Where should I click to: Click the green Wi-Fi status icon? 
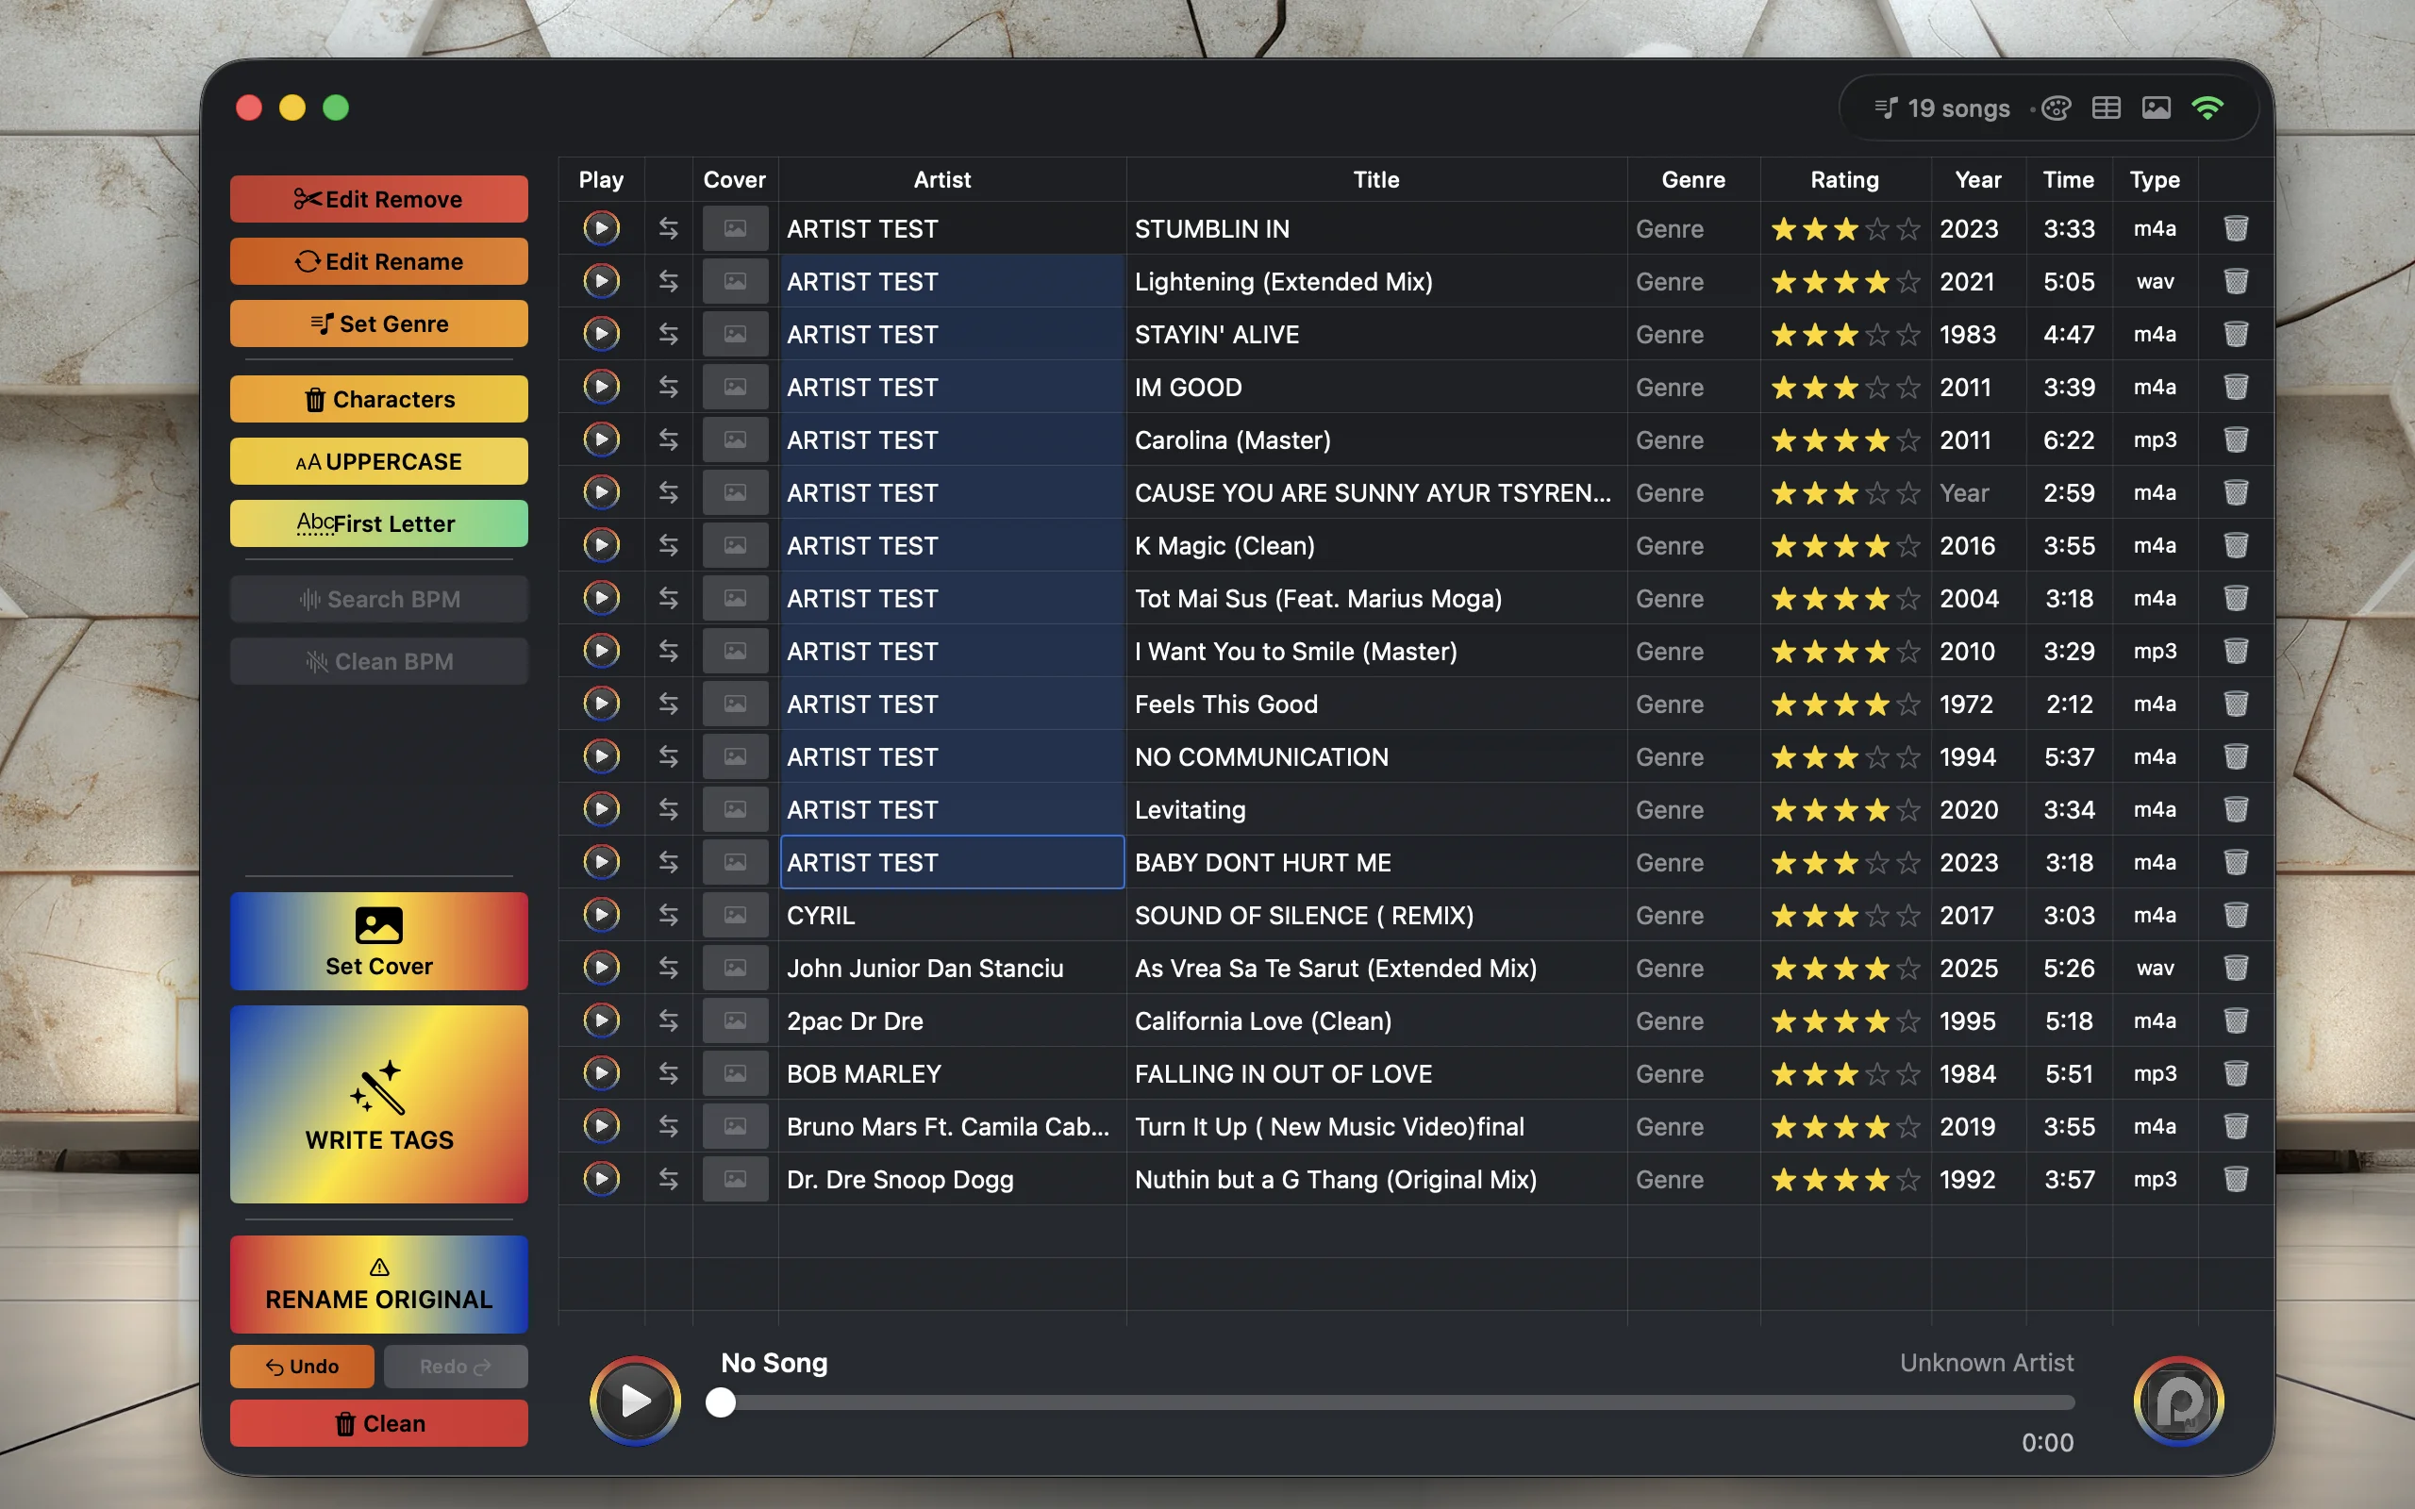pyautogui.click(x=2207, y=108)
